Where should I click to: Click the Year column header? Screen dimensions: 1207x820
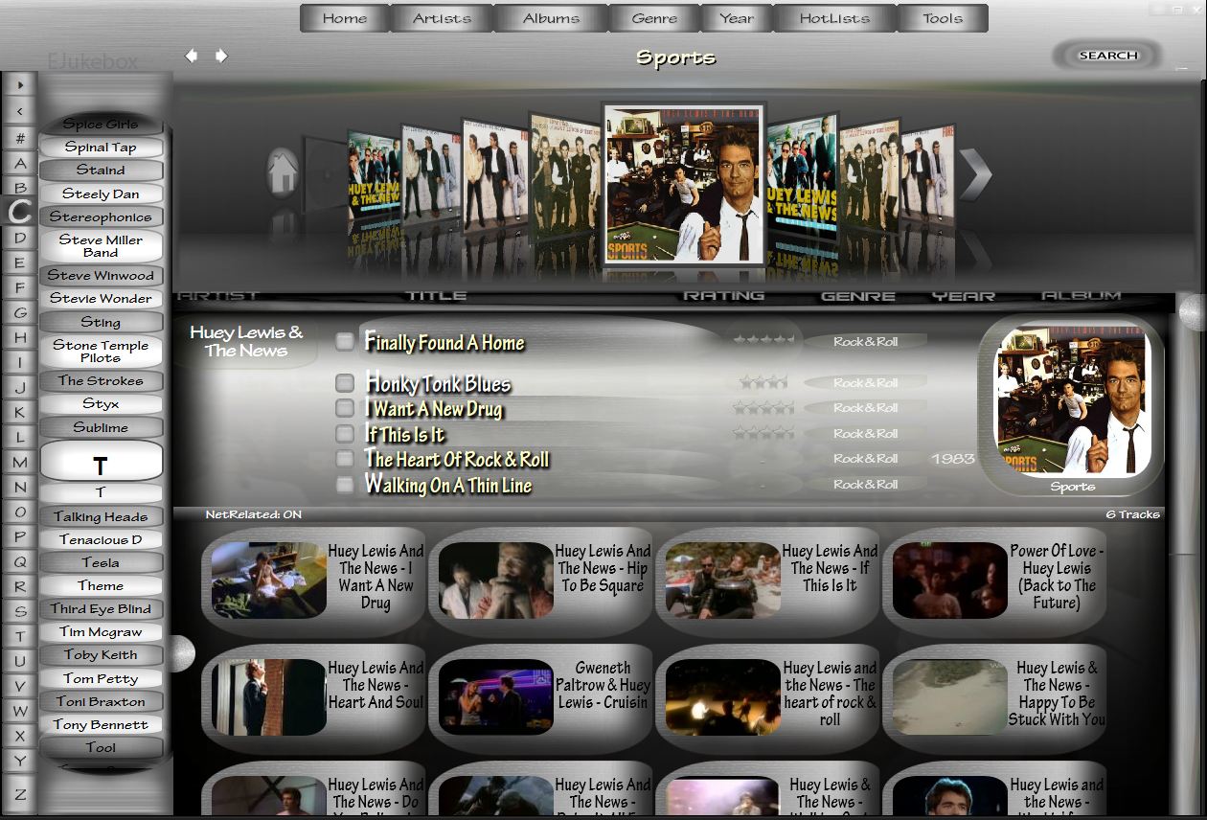(964, 296)
